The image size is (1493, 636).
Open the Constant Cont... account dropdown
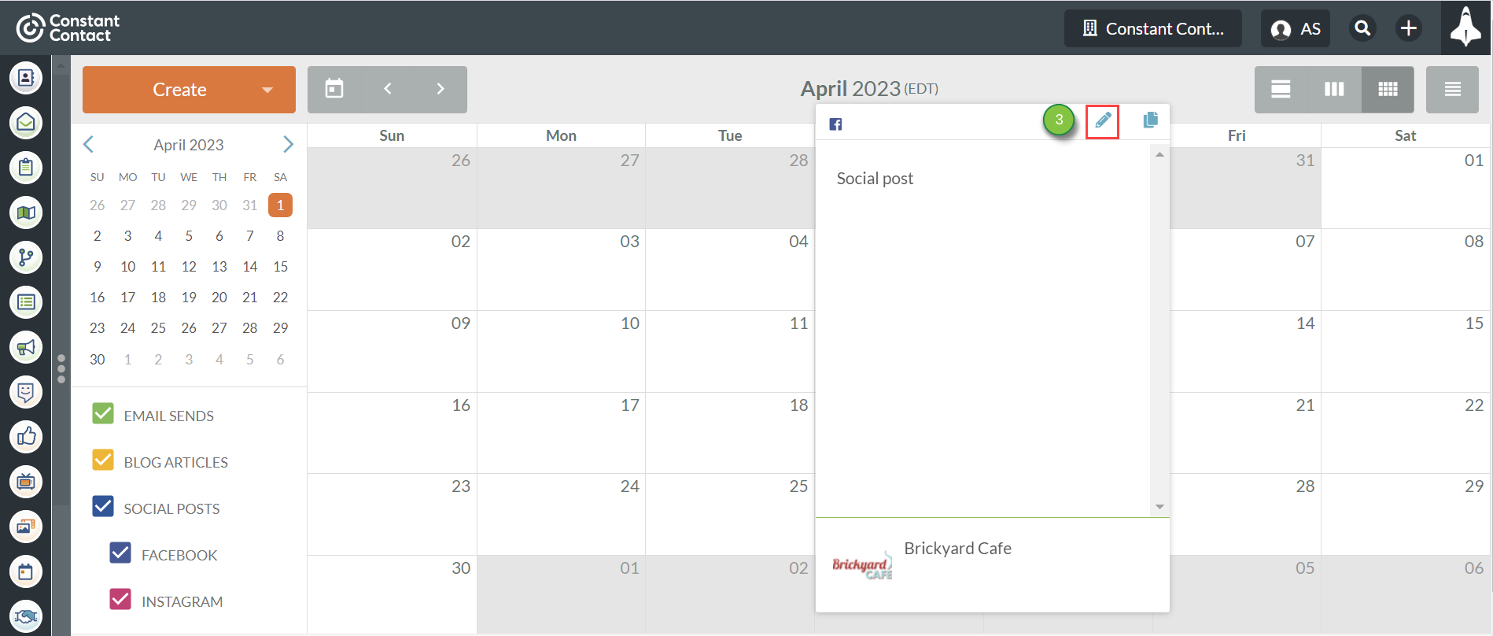click(1152, 28)
